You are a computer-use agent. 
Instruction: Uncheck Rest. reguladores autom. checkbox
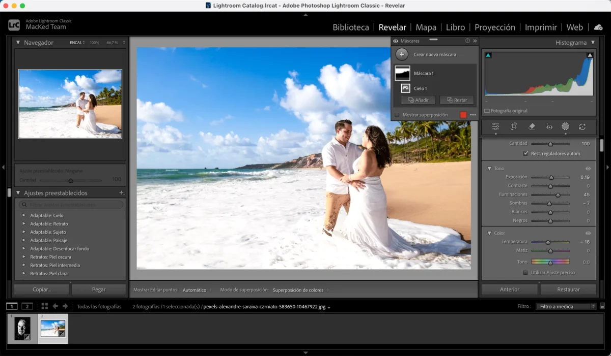[x=525, y=153]
